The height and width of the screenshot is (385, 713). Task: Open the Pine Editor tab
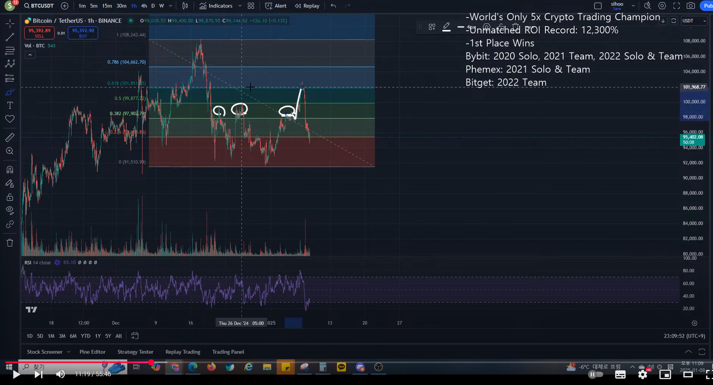click(x=92, y=352)
